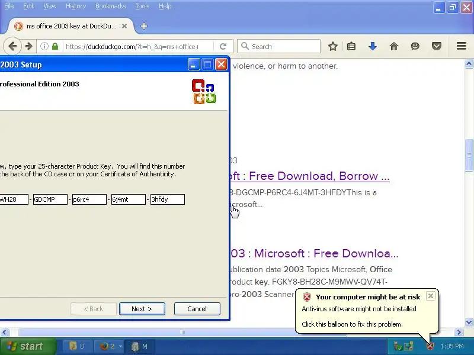Open the History menu
Screen dimensions: 474x355
(76, 6)
